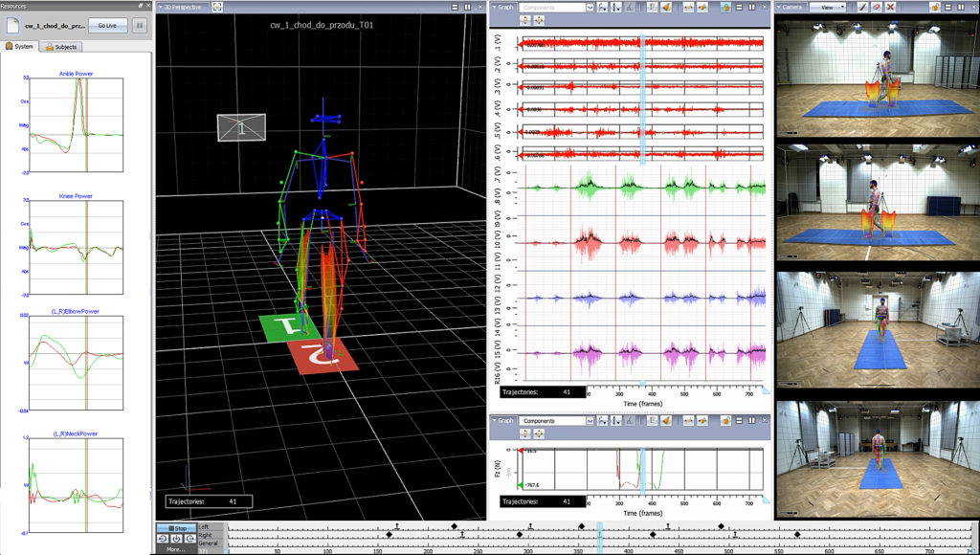Click the blue time cursor in the top Graph
The width and height of the screenshot is (980, 555).
point(642,100)
